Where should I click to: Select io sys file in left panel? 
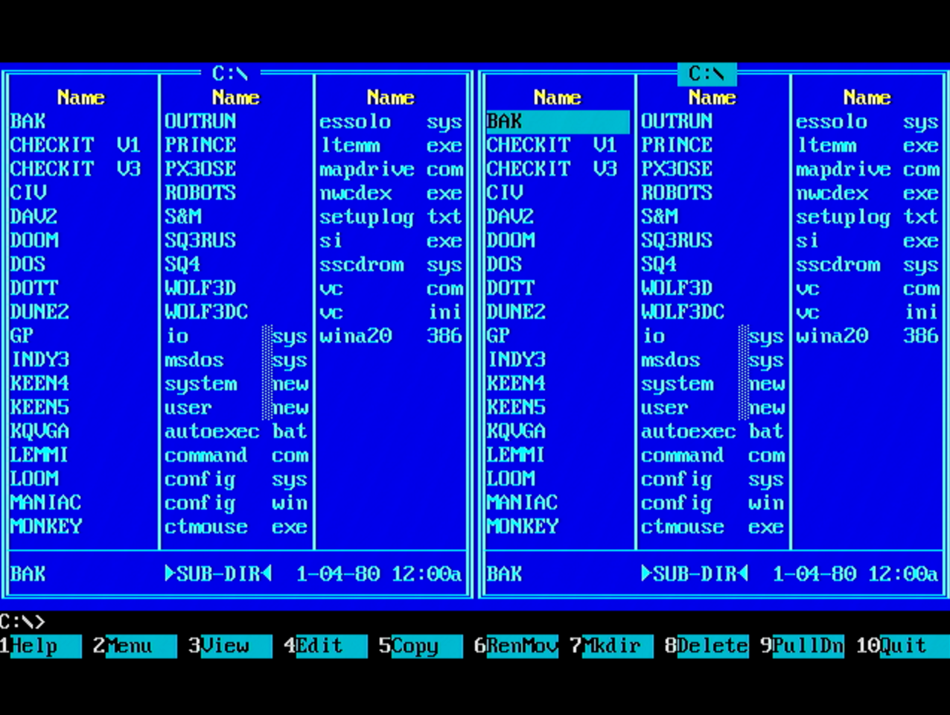tap(237, 336)
